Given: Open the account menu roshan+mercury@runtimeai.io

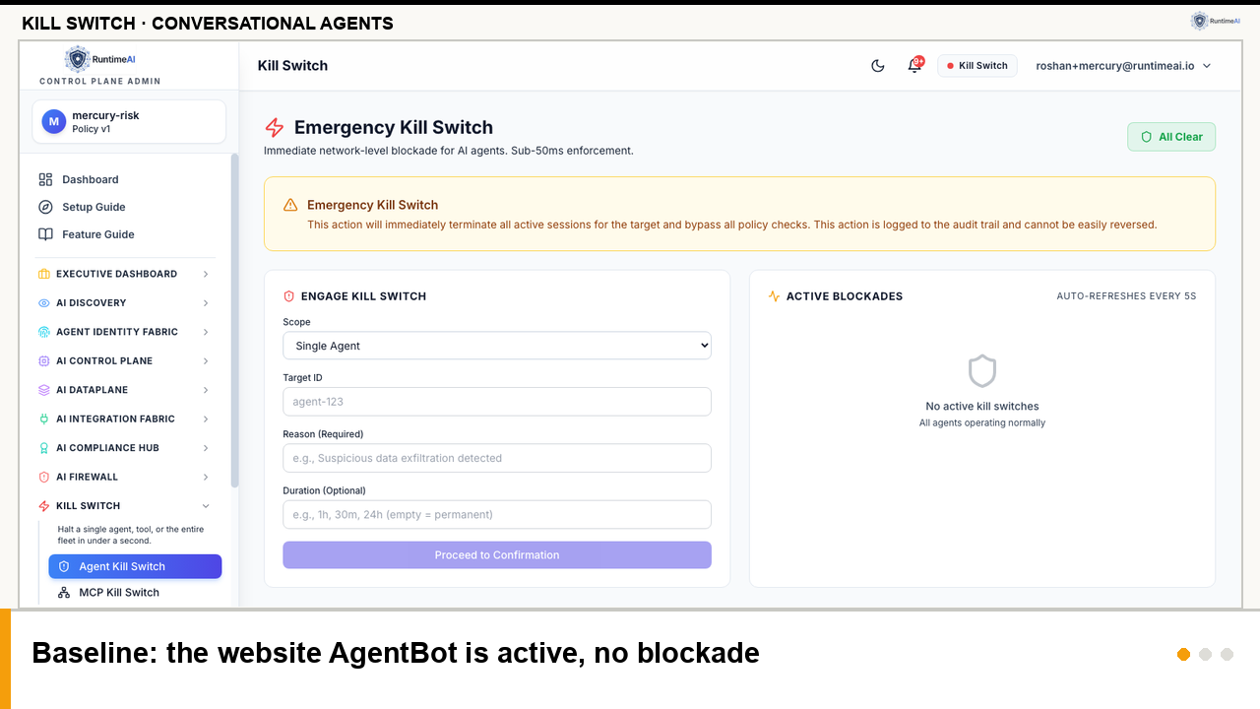Looking at the screenshot, I should [1123, 66].
